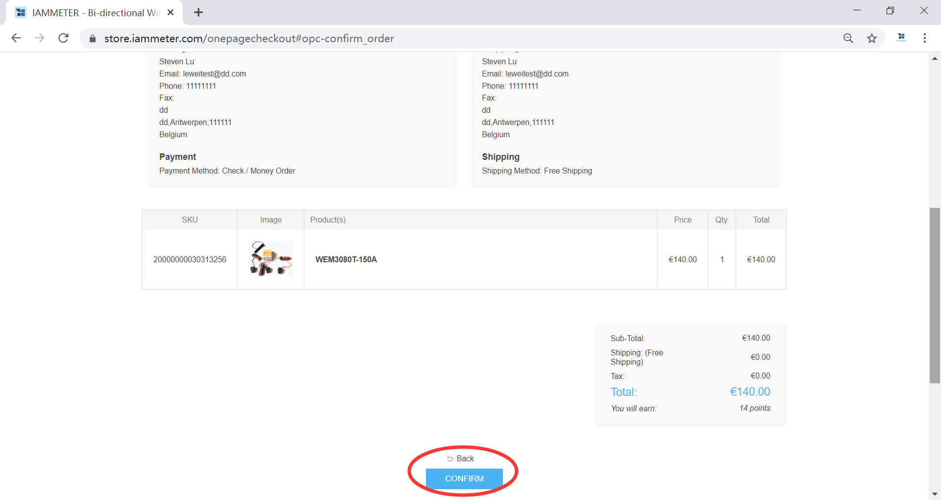941x500 pixels.
Task: Click the scrollbar down arrow
Action: coord(935,494)
